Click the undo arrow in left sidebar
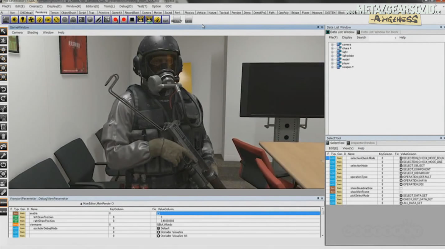445x249 pixels. point(3,90)
